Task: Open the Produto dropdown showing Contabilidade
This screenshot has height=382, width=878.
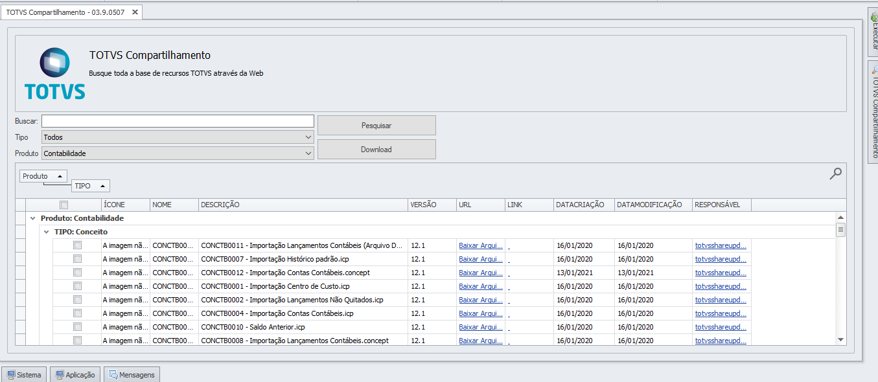Action: 178,153
